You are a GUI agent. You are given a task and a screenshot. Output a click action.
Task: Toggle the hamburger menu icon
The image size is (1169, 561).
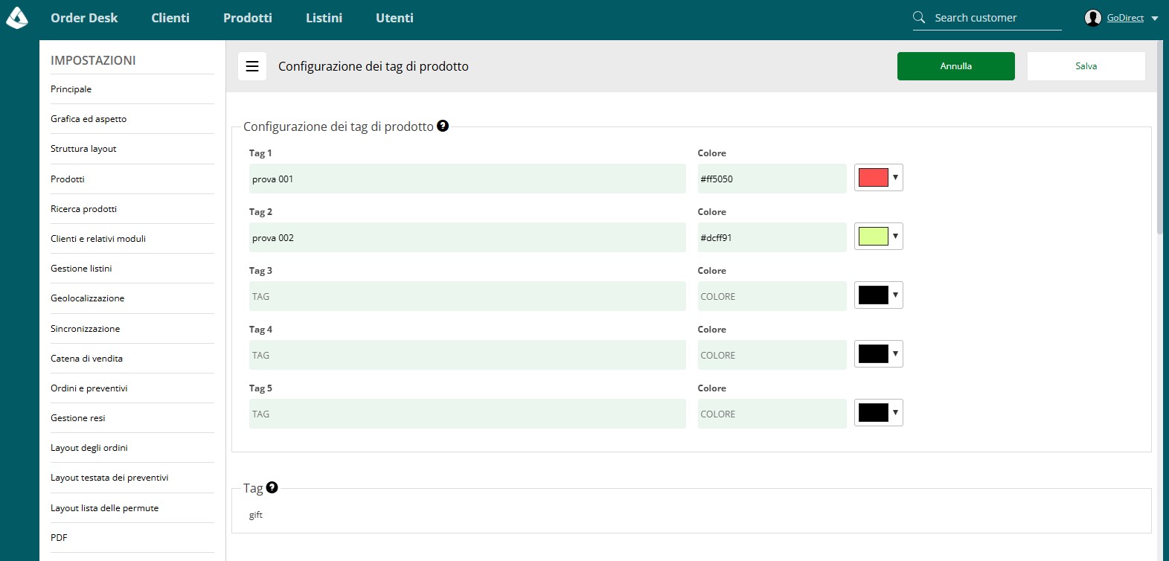click(252, 66)
